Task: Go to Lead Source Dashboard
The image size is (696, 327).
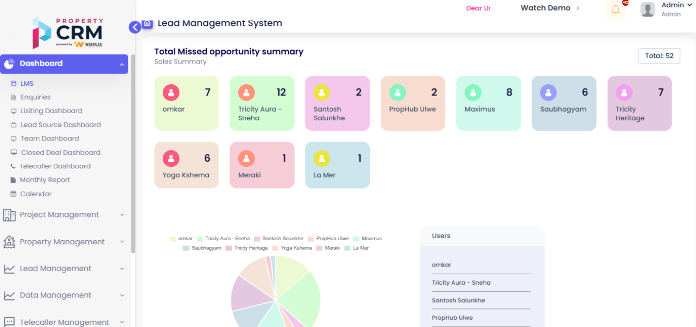Action: click(x=60, y=125)
